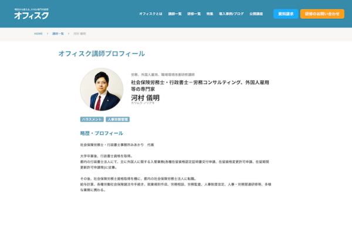Go to 研修一覧 in the header
Screen dimensions: 352x234
pos(194,13)
